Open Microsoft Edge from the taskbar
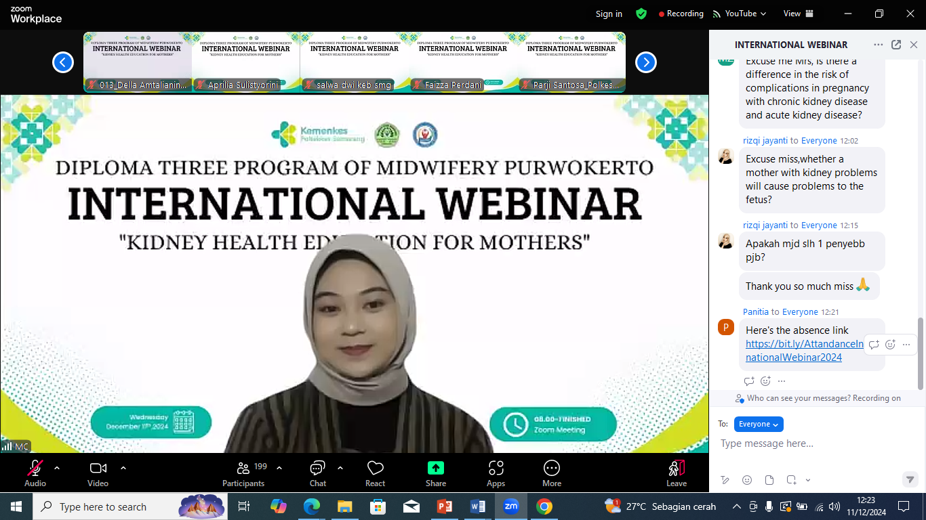This screenshot has width=926, height=520. click(x=312, y=506)
